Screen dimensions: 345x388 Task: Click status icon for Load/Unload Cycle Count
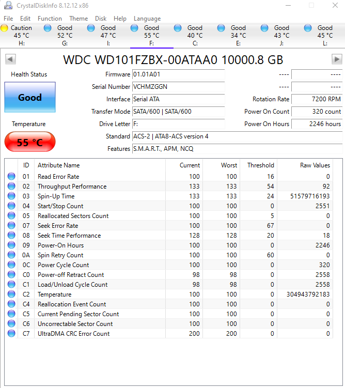[11, 284]
